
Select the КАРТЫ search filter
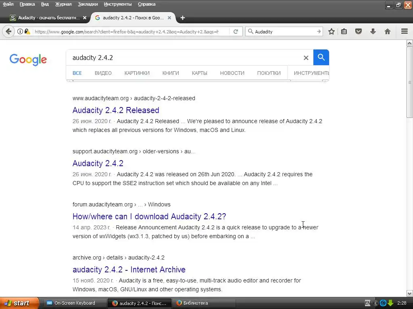click(199, 73)
